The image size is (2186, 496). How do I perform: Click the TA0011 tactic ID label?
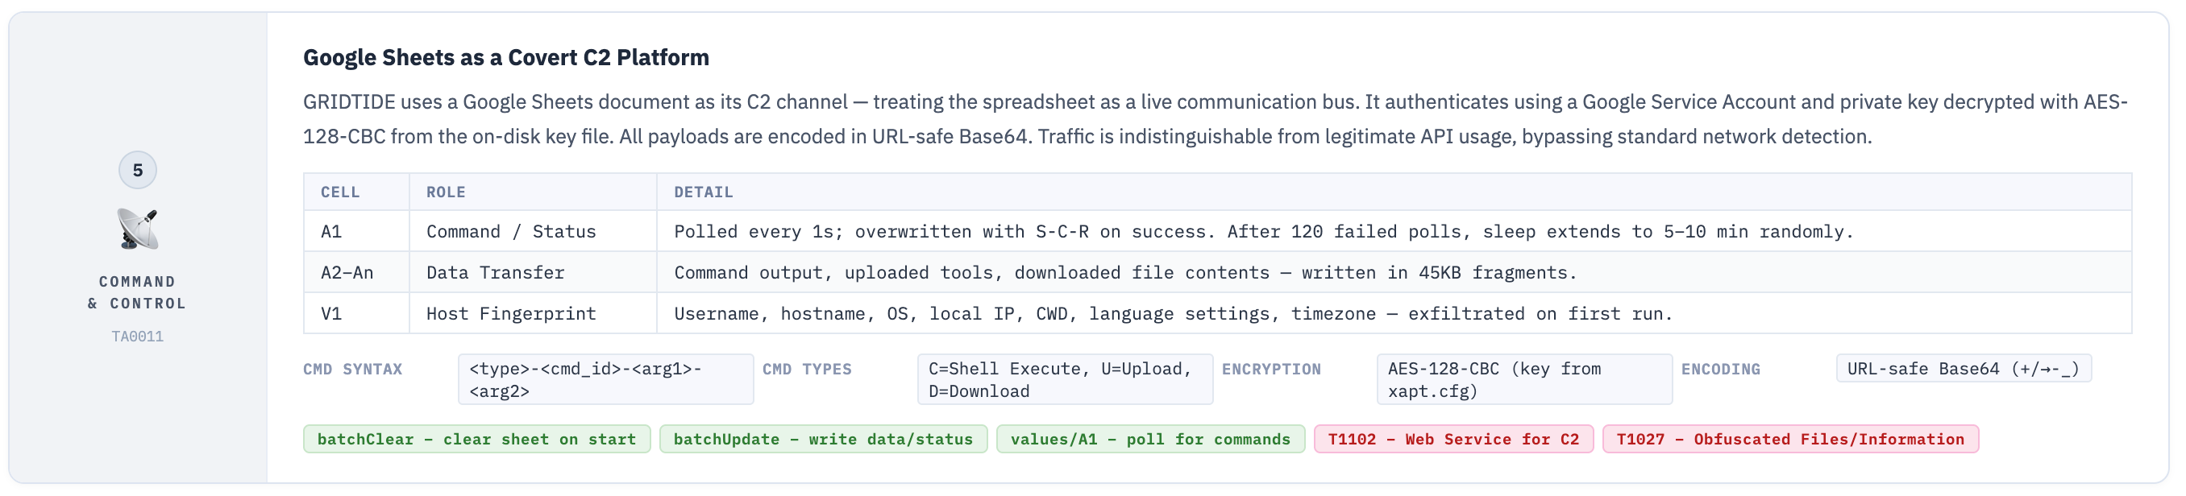click(138, 337)
